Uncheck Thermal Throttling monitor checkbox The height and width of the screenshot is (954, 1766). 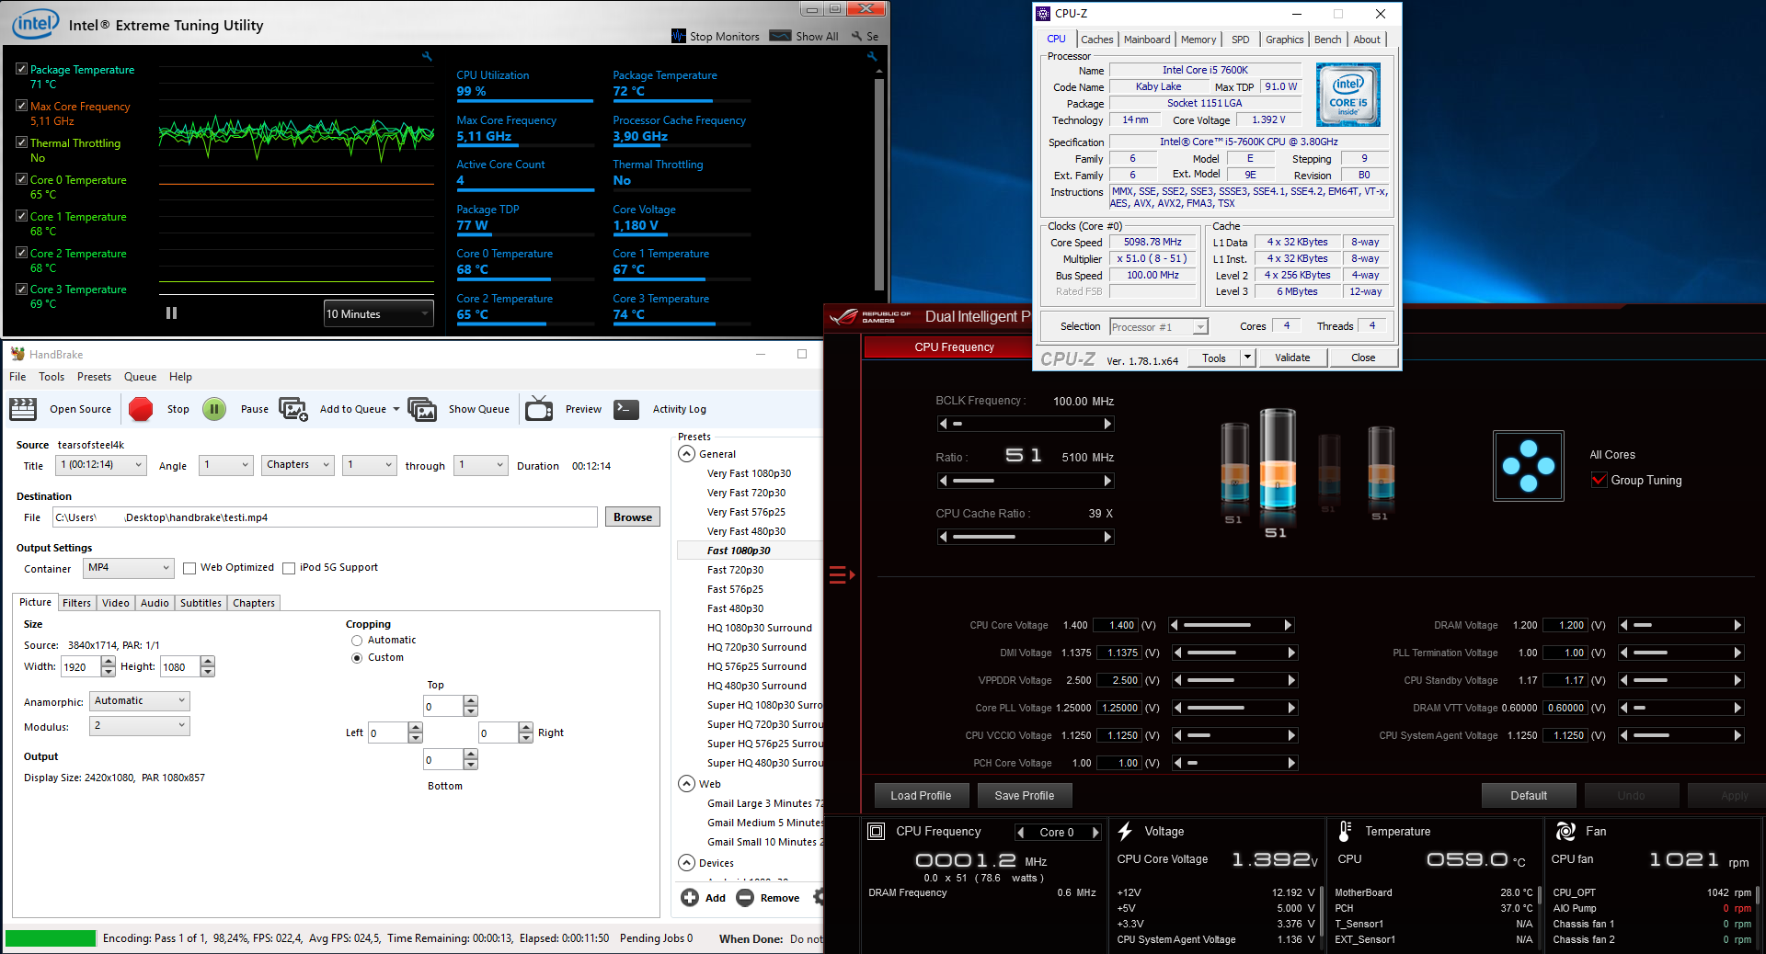(21, 142)
